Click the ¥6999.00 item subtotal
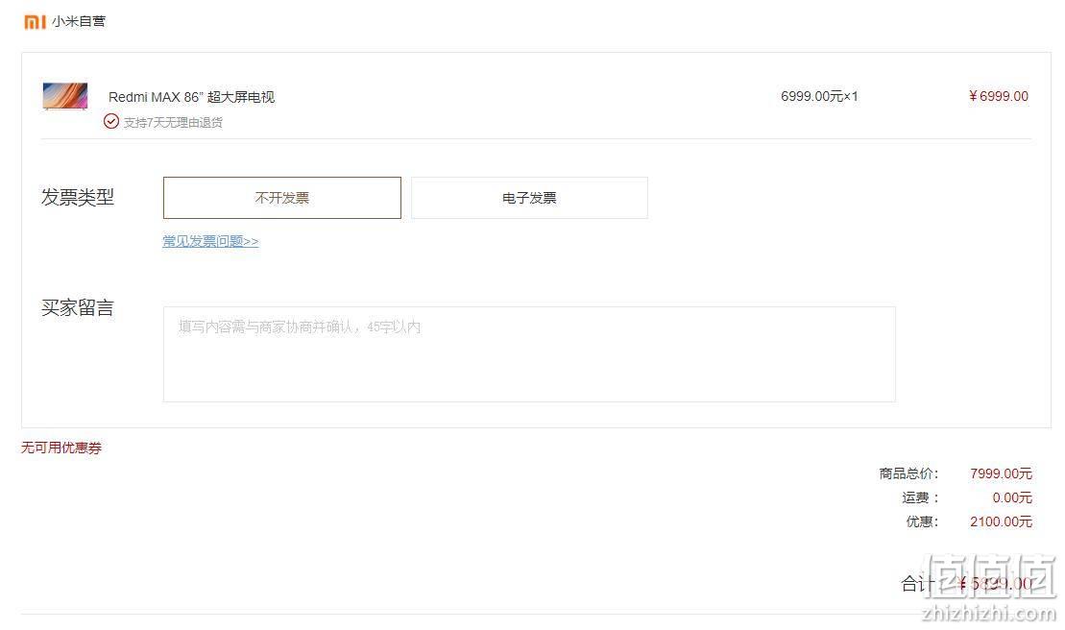Image resolution: width=1065 pixels, height=630 pixels. (999, 96)
